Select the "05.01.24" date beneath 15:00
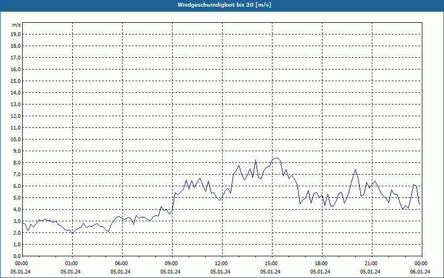444x278 pixels. (270, 272)
